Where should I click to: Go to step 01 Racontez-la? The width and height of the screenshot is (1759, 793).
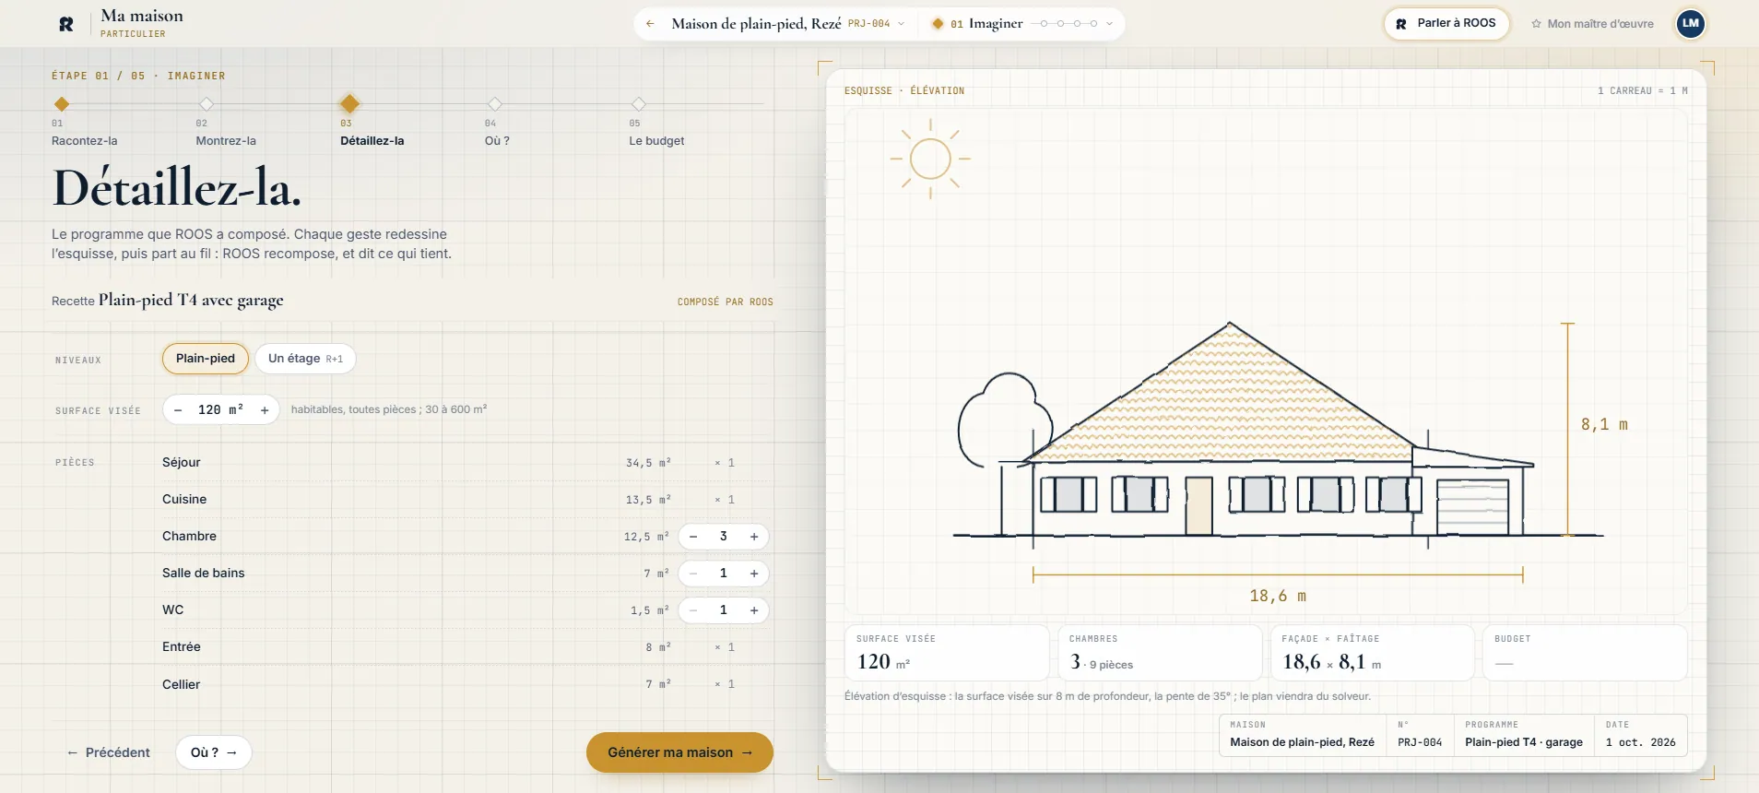click(85, 122)
